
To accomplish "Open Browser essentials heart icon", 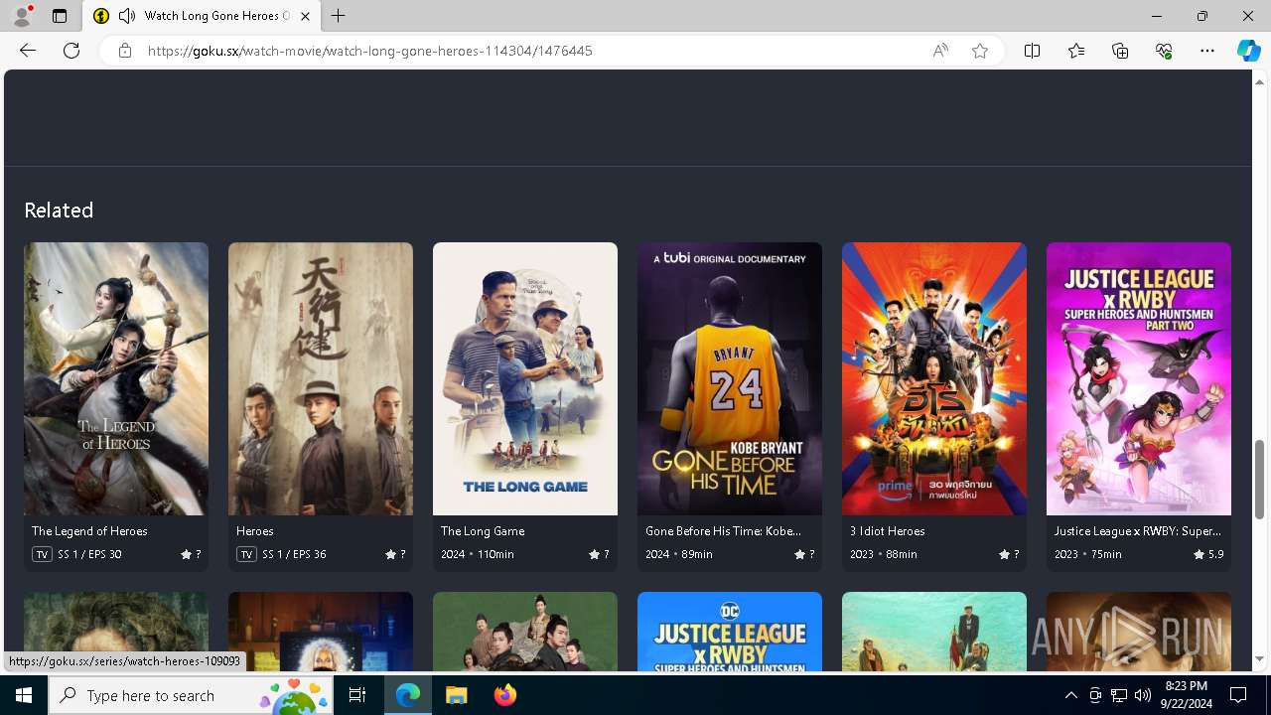I will 1164,51.
